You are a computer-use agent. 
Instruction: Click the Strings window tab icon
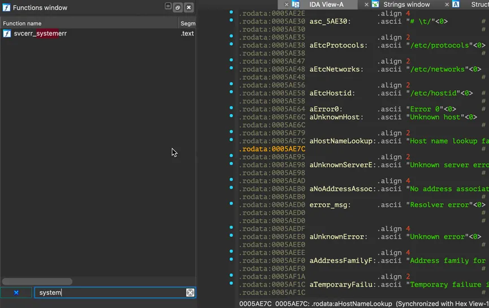pyautogui.click(x=375, y=5)
